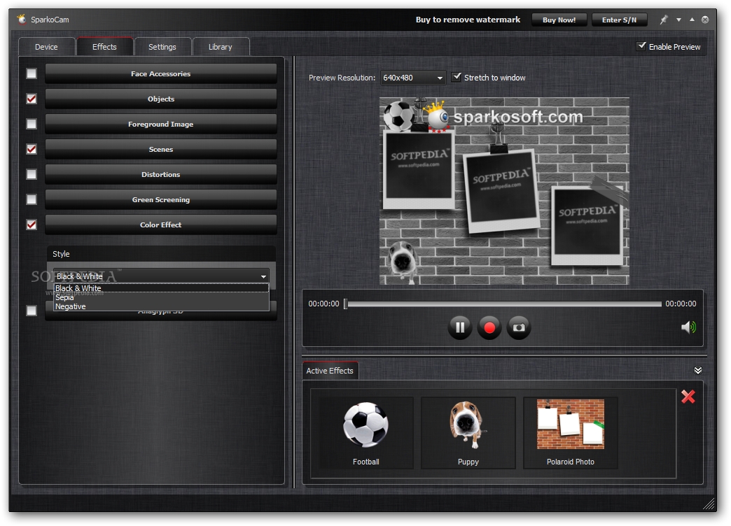Collapse Active Effects panel with double chevron
The height and width of the screenshot is (526, 731).
point(697,371)
